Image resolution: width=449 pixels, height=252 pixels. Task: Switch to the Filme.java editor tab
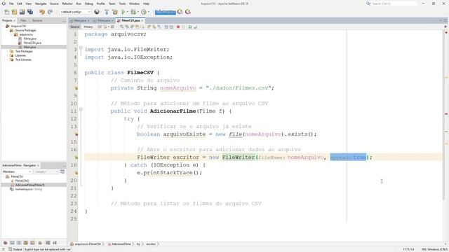point(103,20)
